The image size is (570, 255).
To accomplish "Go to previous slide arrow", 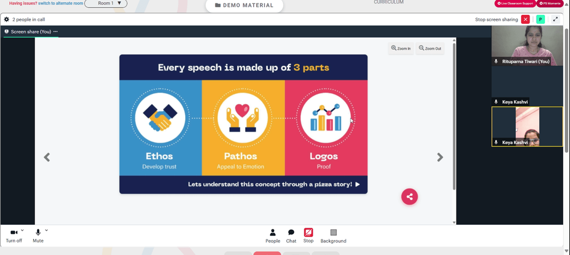I will point(47,157).
